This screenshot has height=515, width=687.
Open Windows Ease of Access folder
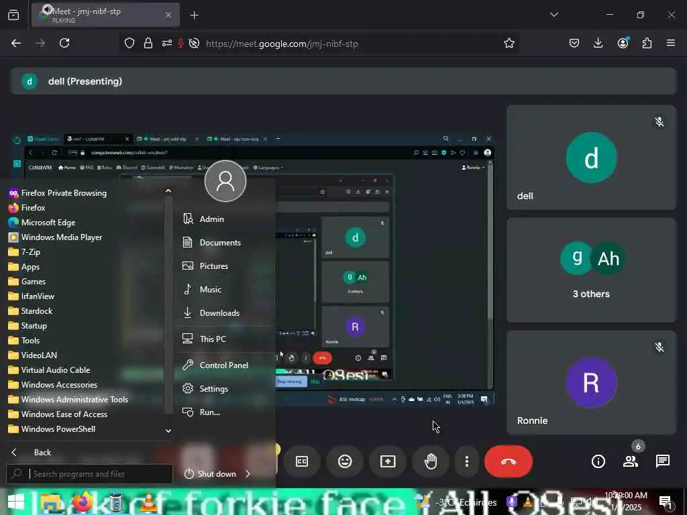(58, 414)
